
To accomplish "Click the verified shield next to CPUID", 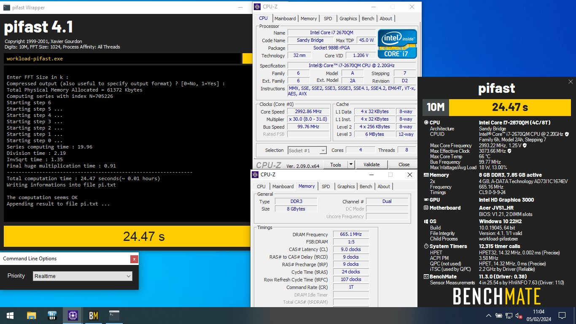I will [x=567, y=134].
